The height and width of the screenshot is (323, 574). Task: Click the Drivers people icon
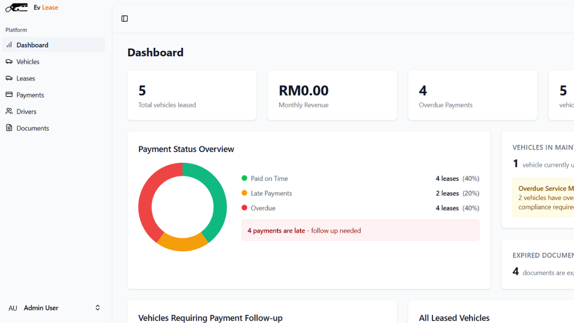9,111
